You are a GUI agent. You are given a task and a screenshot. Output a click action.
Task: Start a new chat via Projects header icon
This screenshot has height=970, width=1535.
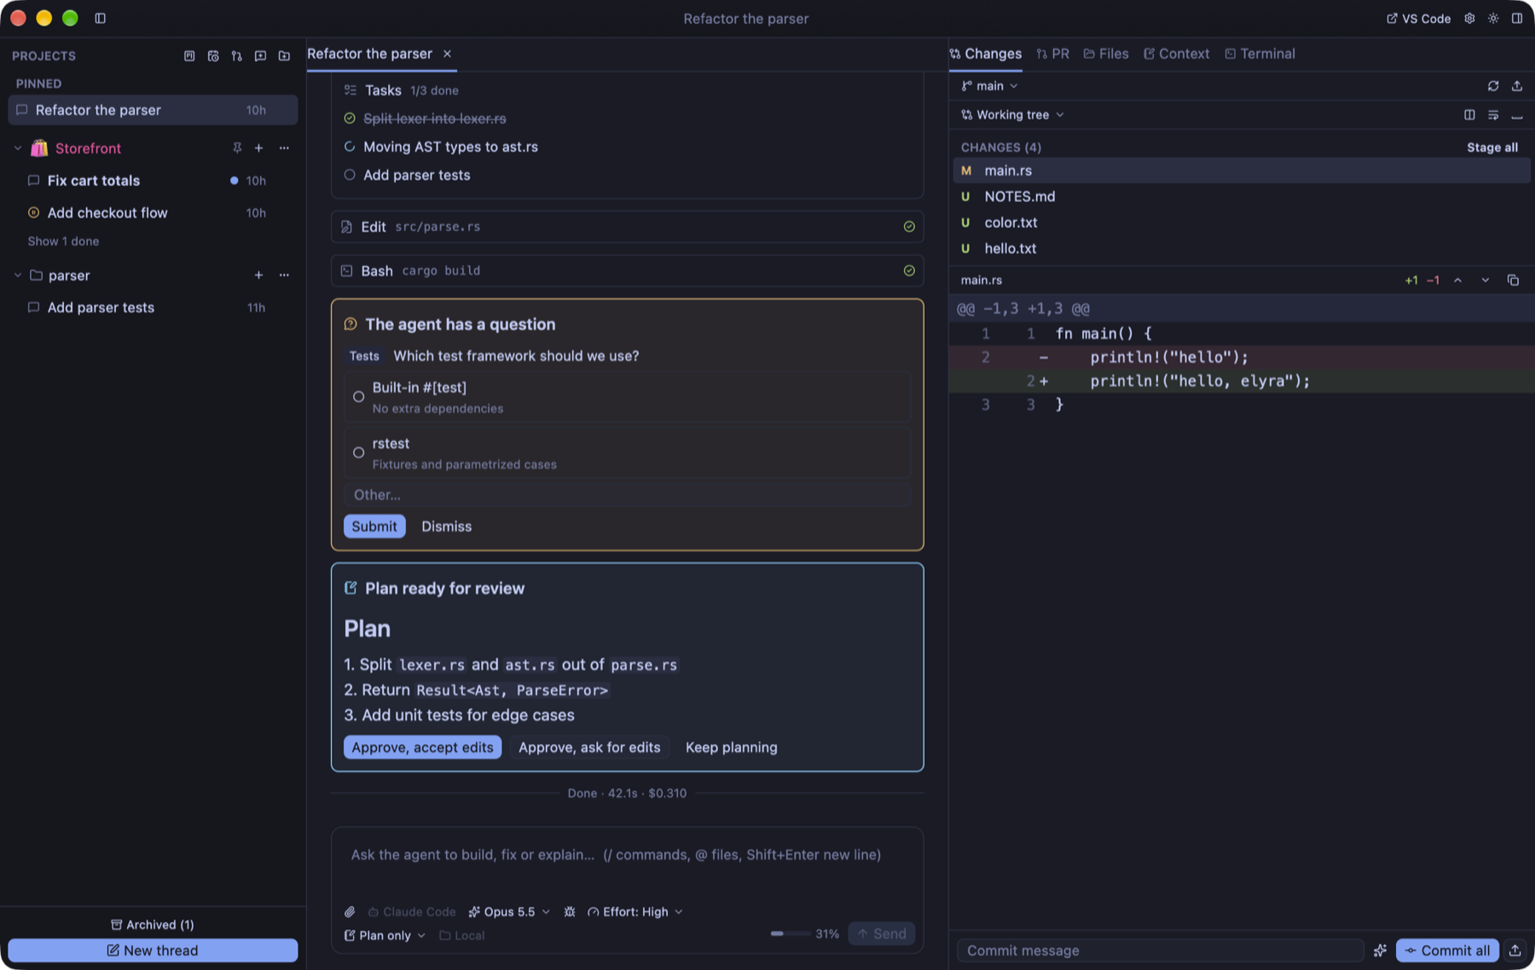[x=261, y=55]
